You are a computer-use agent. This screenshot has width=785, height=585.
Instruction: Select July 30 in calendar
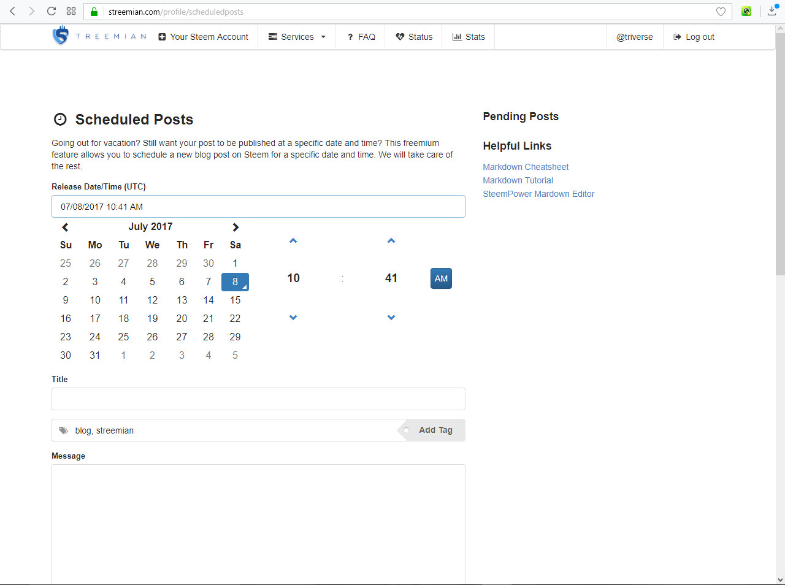66,355
